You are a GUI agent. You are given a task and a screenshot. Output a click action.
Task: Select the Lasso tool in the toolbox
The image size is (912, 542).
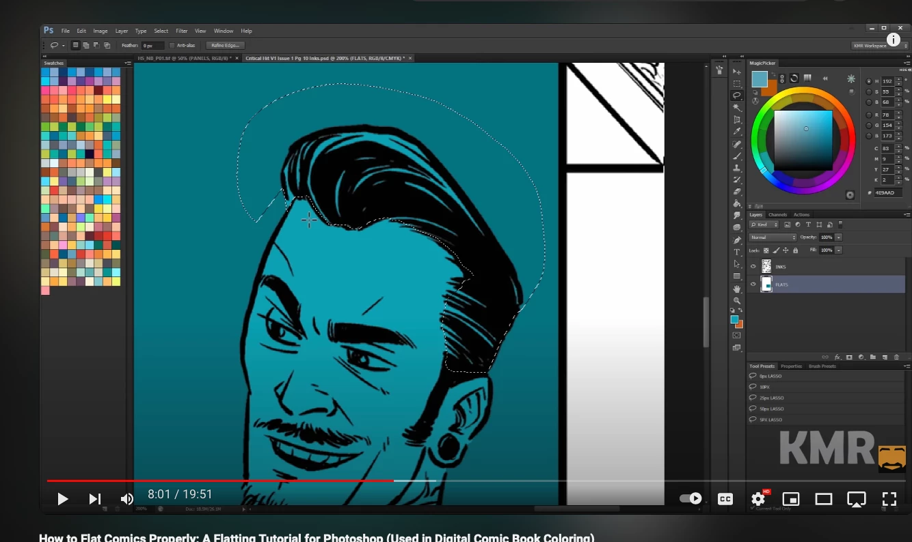point(736,96)
